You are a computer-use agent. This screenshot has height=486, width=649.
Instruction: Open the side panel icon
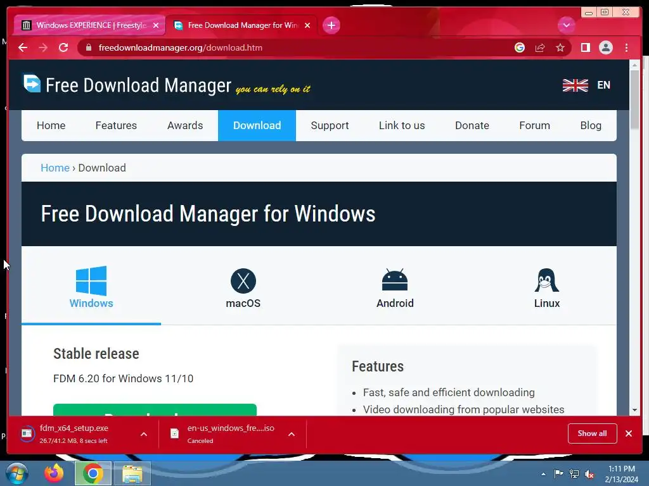pyautogui.click(x=585, y=47)
